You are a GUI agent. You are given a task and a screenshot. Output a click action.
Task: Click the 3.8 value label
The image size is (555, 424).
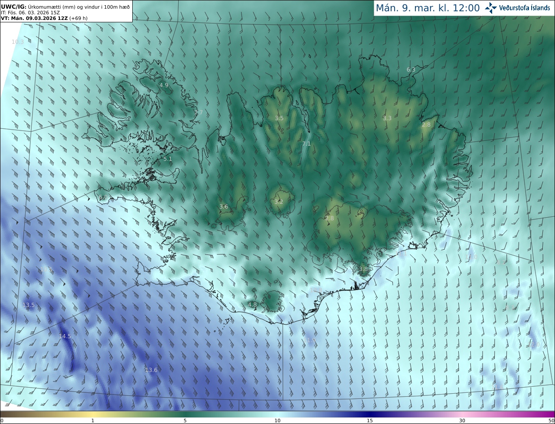(x=363, y=269)
